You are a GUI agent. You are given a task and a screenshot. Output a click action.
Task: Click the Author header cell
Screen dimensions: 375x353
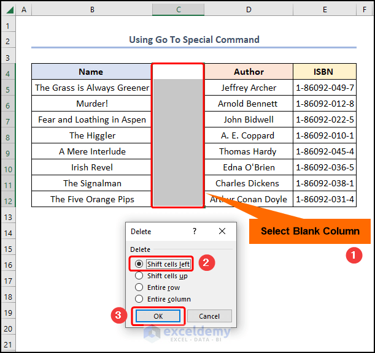249,72
